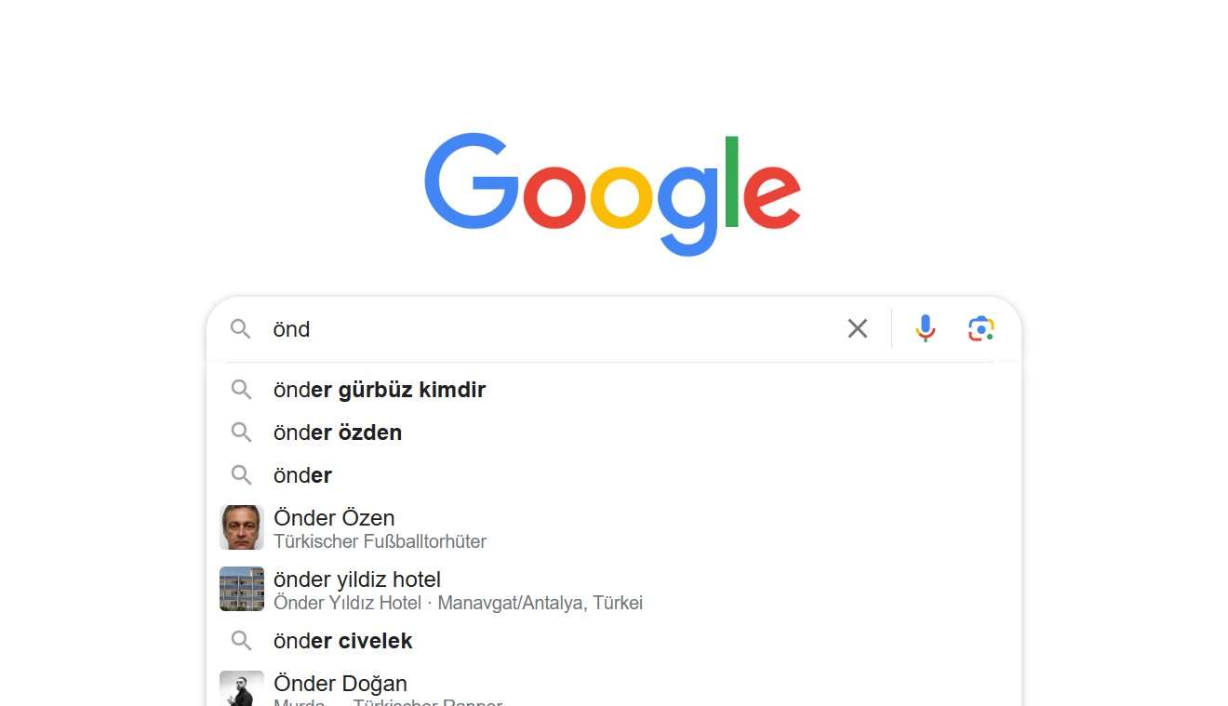Click Önder Özen's portrait thumbnail
1228x706 pixels.
242,527
